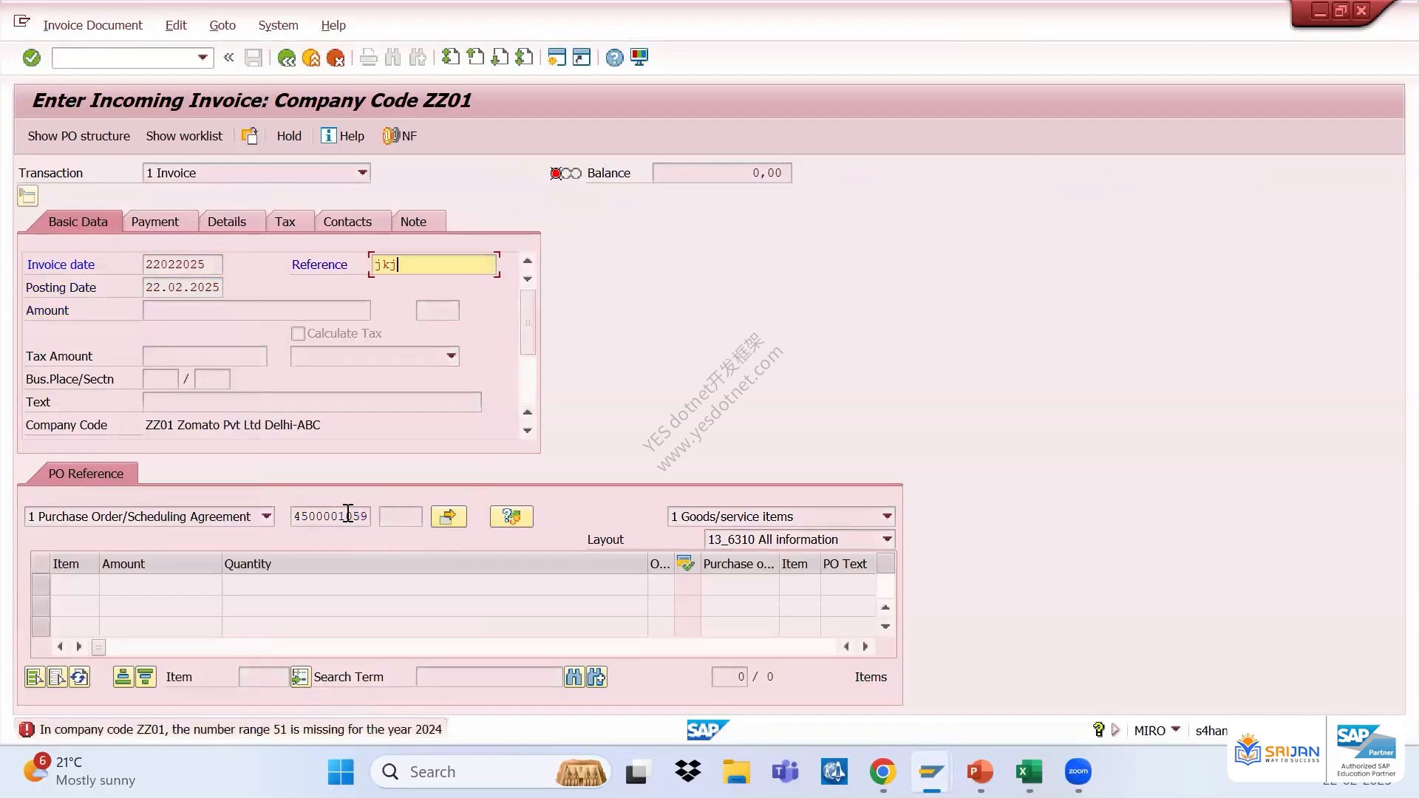Click the header toggle icon below Transaction
This screenshot has height=798, width=1419.
[x=27, y=196]
